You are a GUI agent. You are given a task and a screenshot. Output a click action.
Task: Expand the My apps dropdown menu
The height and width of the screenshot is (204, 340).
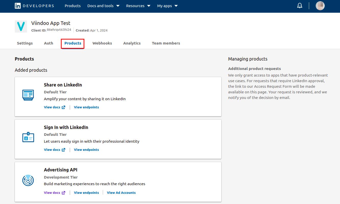click(167, 6)
